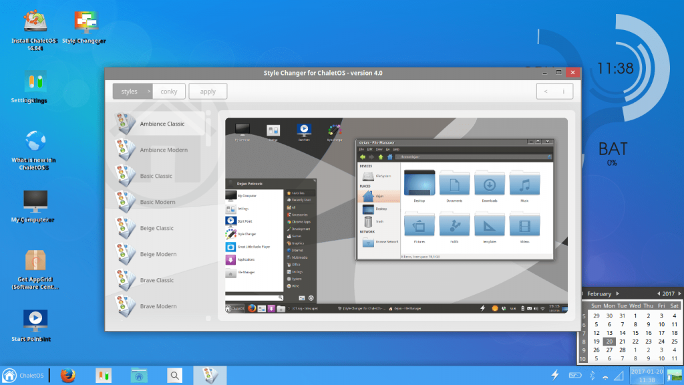
Task: Select the Ambiance Classic style
Action: click(x=159, y=124)
